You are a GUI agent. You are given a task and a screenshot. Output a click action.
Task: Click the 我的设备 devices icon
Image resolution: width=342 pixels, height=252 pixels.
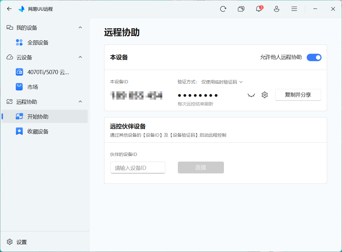tap(10, 27)
